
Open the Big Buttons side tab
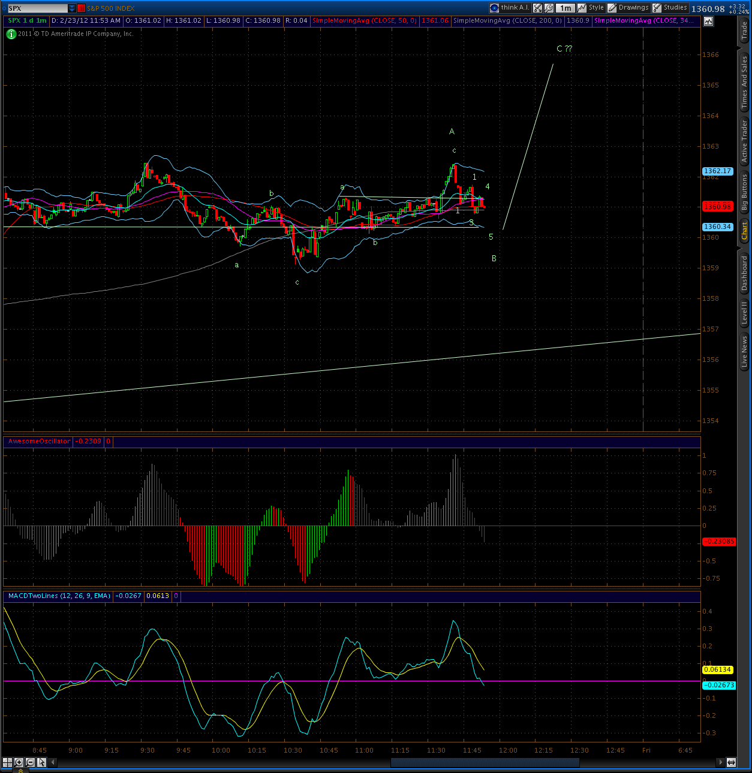coord(744,194)
